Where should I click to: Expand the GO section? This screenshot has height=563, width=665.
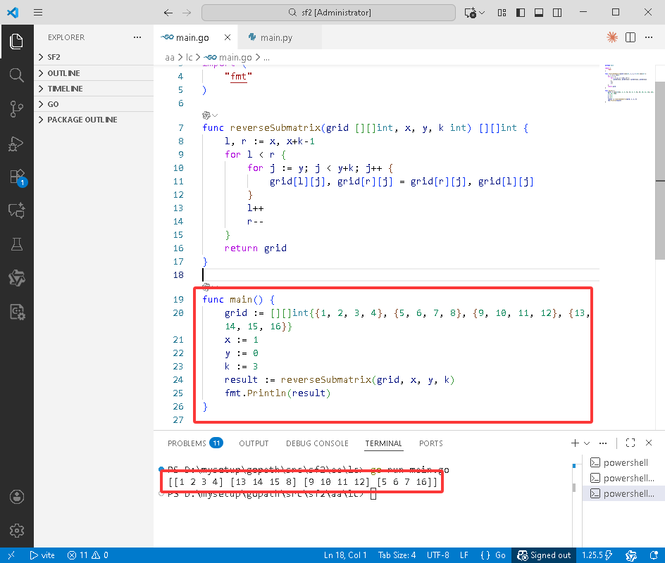coord(94,104)
